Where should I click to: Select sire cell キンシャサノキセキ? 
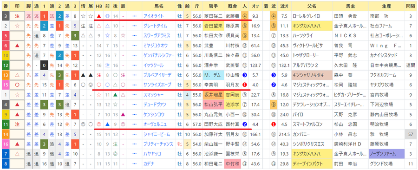pos(312,75)
